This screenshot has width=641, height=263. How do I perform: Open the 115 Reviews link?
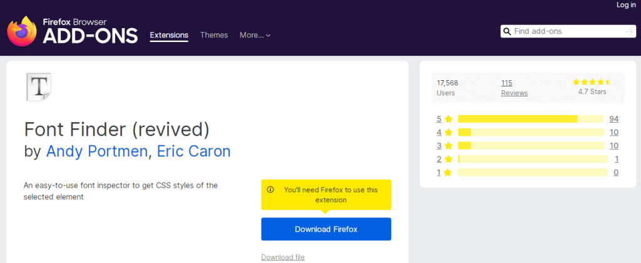point(506,83)
